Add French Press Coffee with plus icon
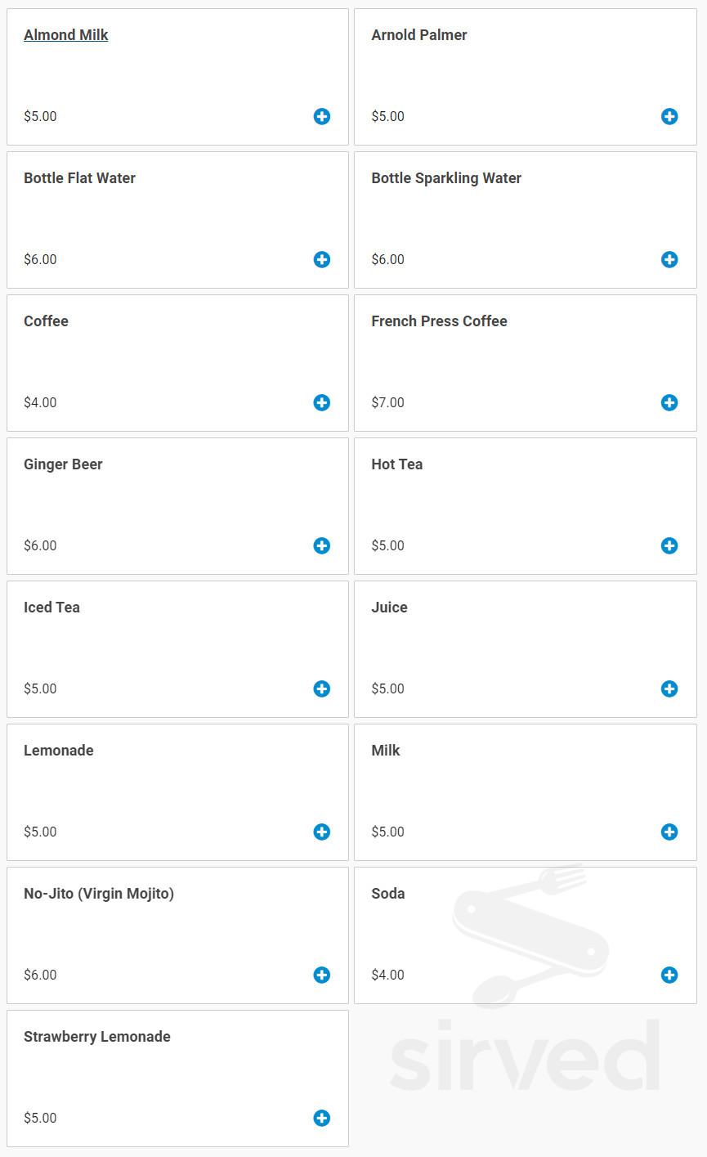 click(x=669, y=402)
